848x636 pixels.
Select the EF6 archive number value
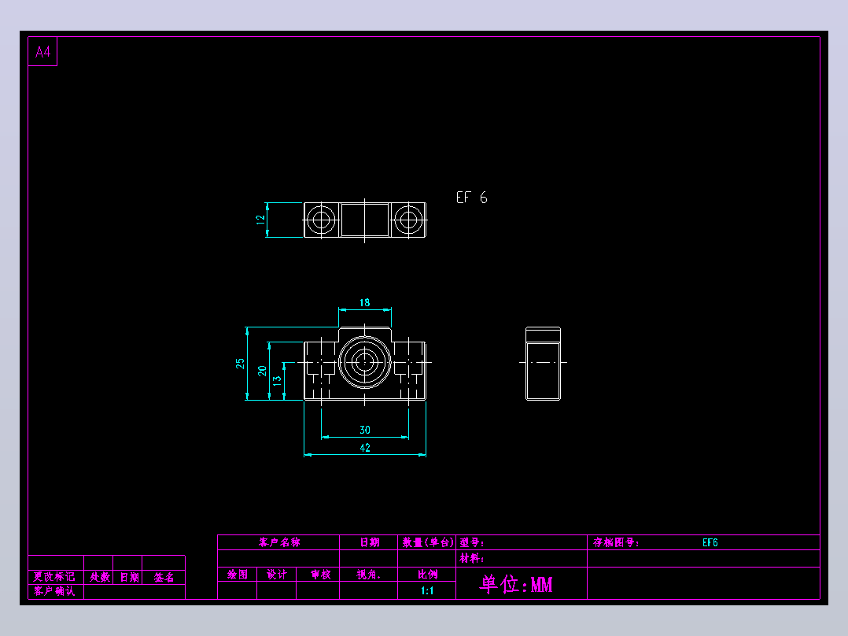[x=710, y=542]
